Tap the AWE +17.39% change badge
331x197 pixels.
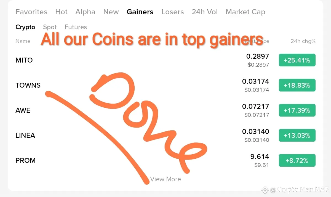pos(297,110)
